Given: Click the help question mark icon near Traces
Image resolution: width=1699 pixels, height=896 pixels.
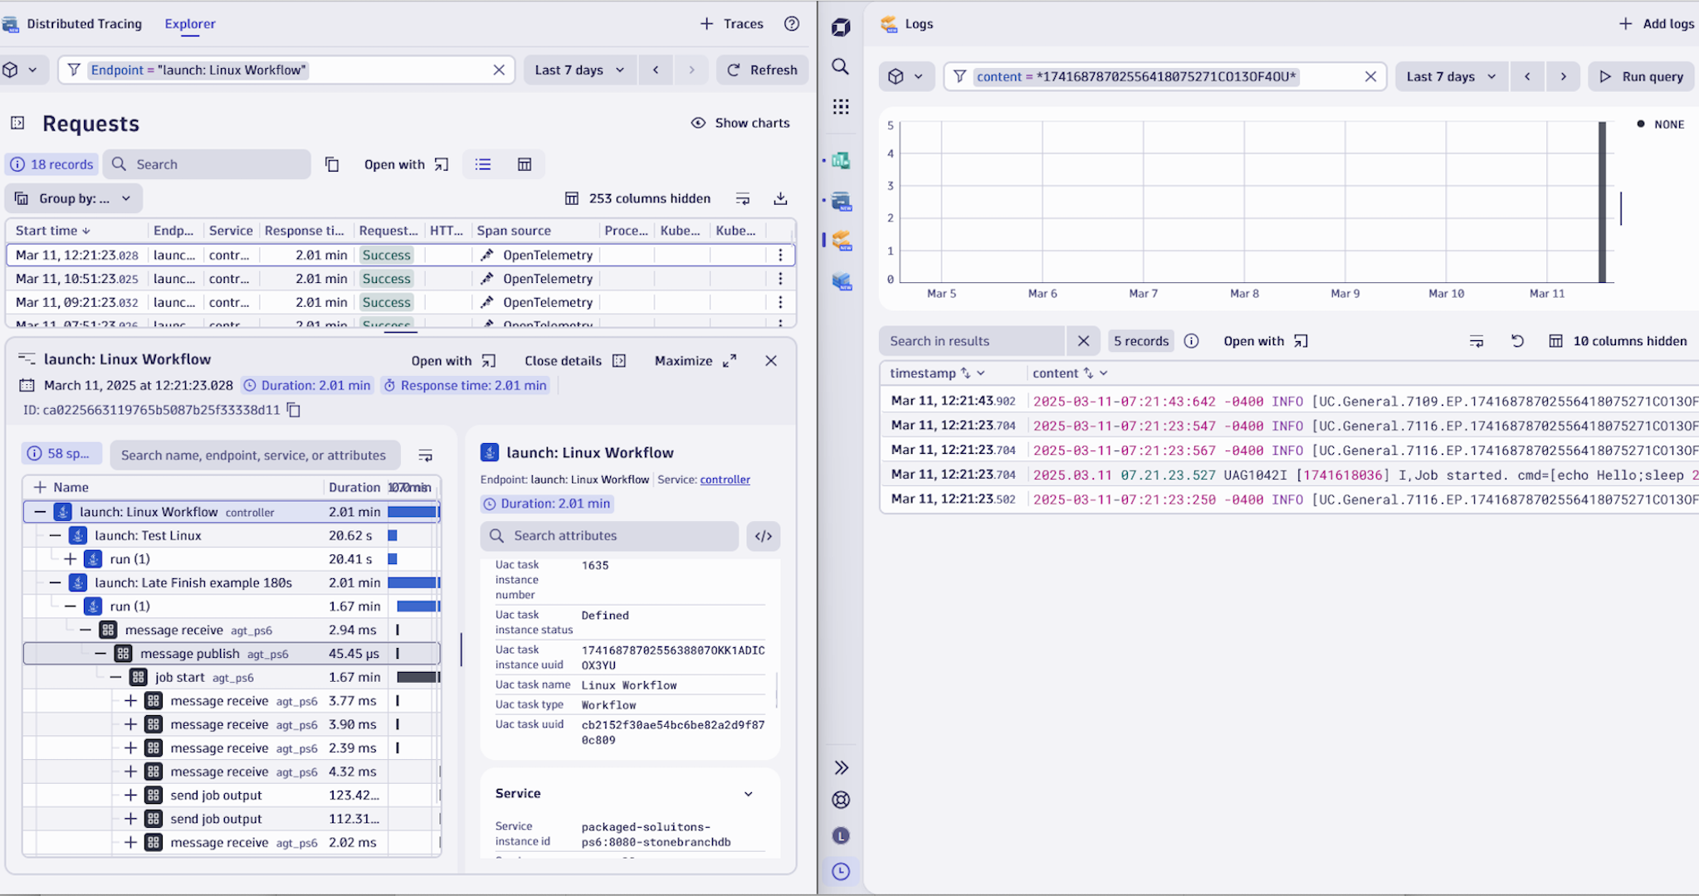Looking at the screenshot, I should [792, 23].
